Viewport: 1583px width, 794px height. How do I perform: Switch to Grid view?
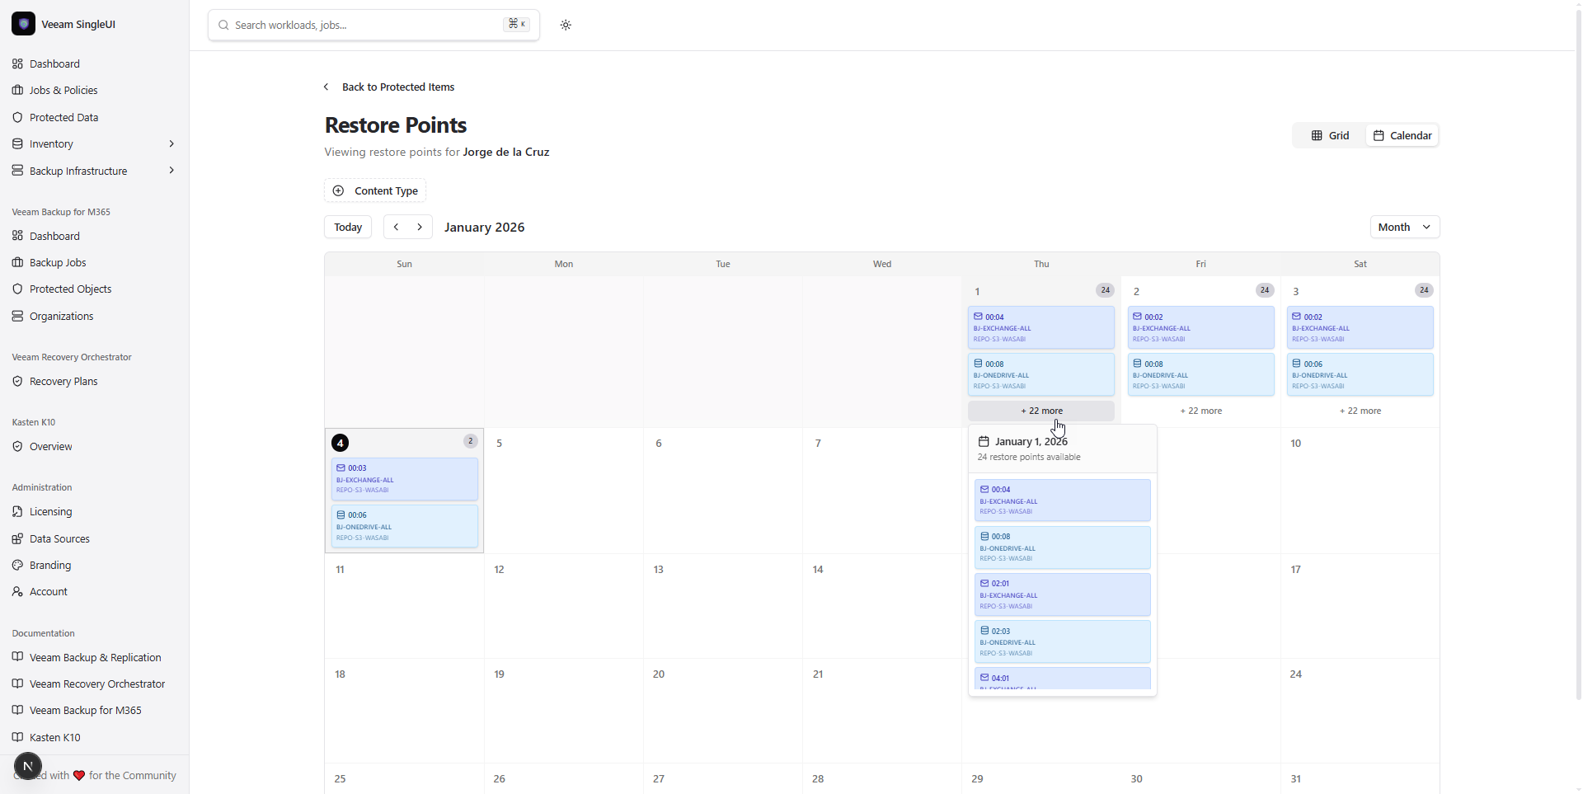coord(1330,135)
